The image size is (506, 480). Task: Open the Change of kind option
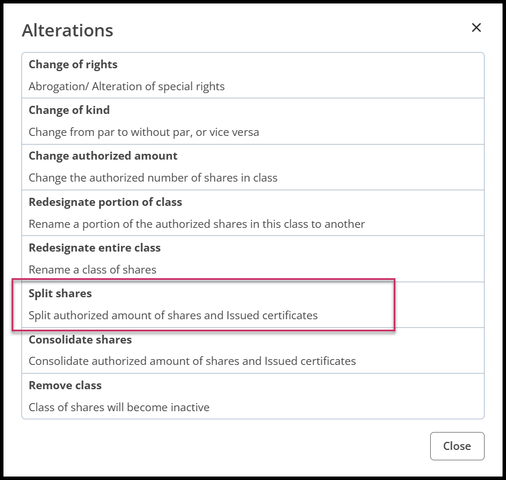tap(69, 110)
